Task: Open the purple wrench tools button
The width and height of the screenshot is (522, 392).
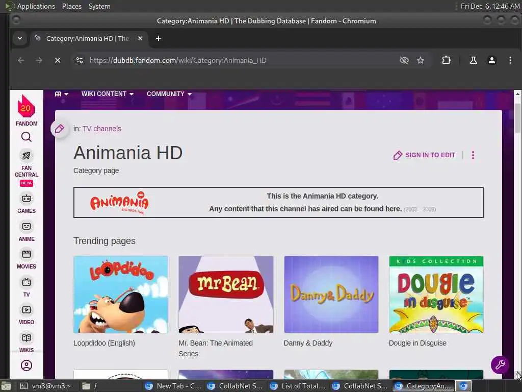Action: 500,365
